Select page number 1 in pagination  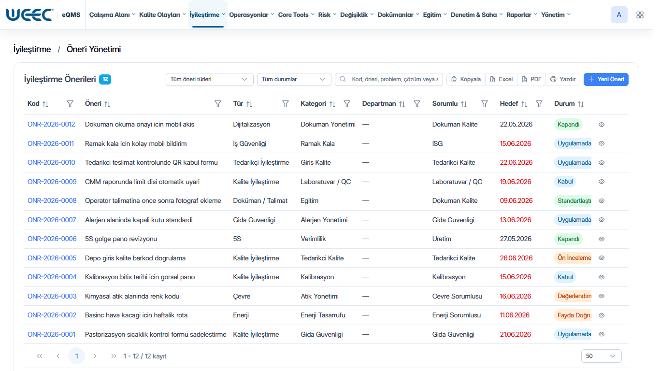click(x=76, y=356)
